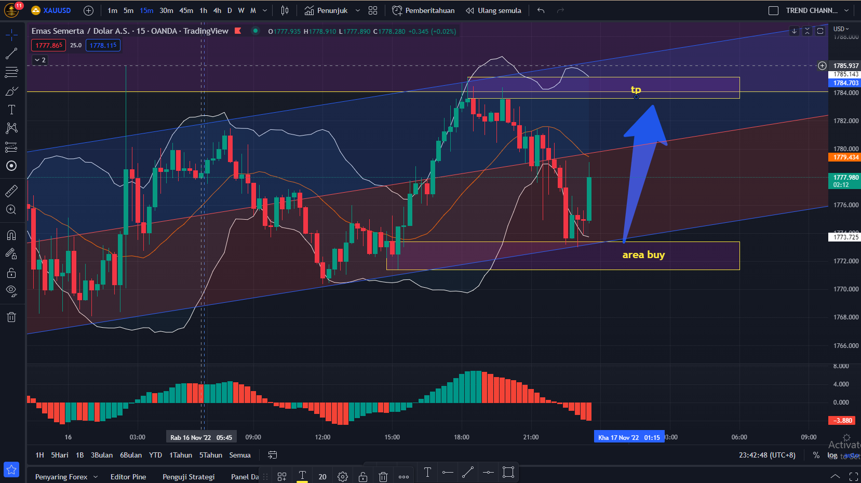The height and width of the screenshot is (483, 861).
Task: Open the layout selection square icon
Action: tap(773, 10)
